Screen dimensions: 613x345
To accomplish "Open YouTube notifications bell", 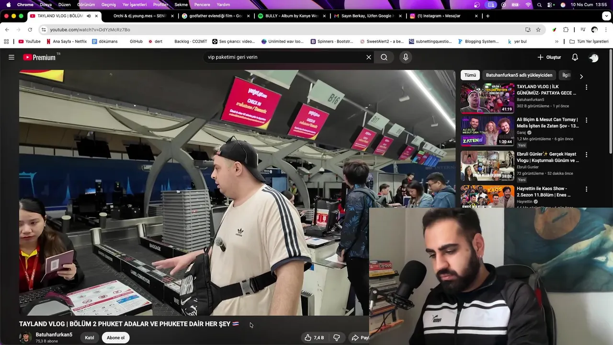I will click(575, 57).
